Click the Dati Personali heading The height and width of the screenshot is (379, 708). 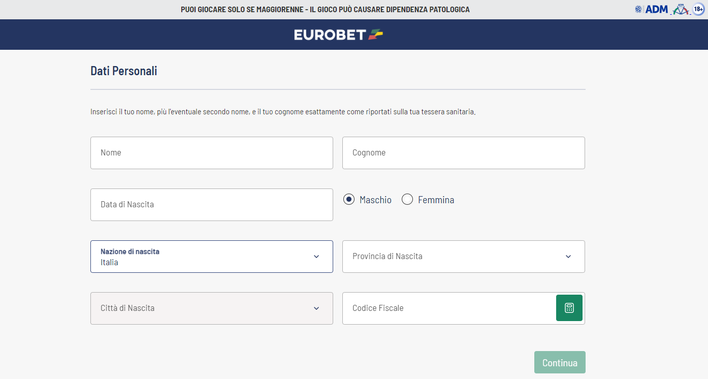pos(124,71)
